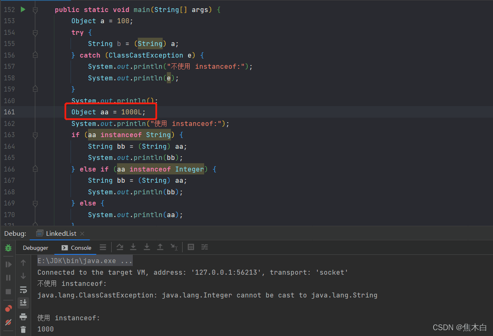This screenshot has height=336, width=493.
Task: Collapse the else-if block on line 166
Action: (35, 169)
